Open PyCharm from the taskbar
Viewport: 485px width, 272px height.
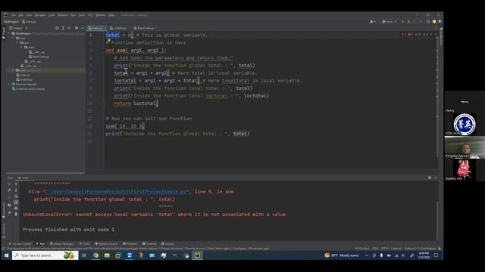[197, 255]
